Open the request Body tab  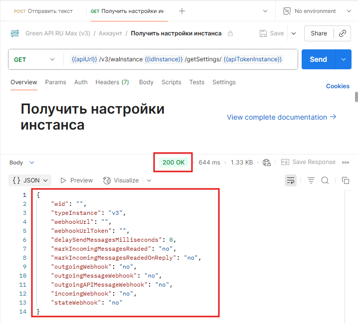[146, 82]
